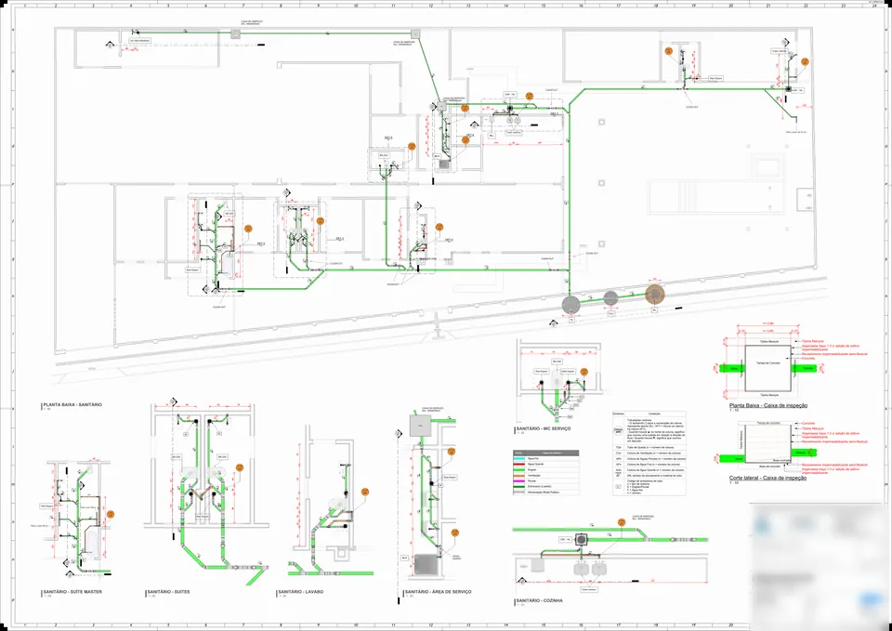
Task: Select the "SANITÁRIO - LAVABO" view title
Action: [301, 592]
